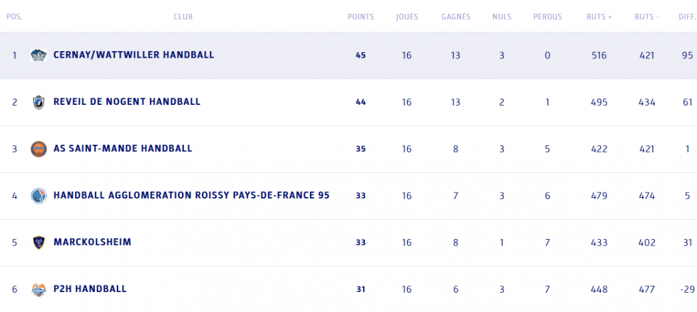Click the PERDUS column header

pyautogui.click(x=547, y=17)
